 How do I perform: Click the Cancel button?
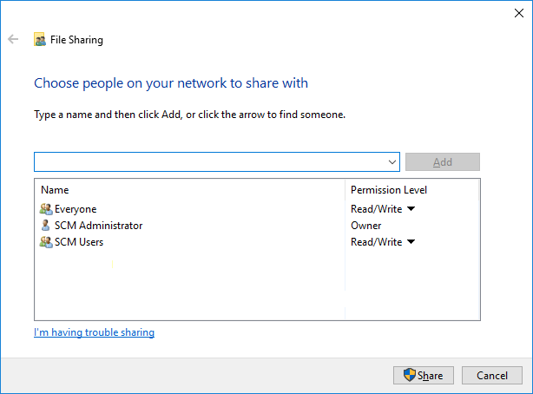coord(491,375)
